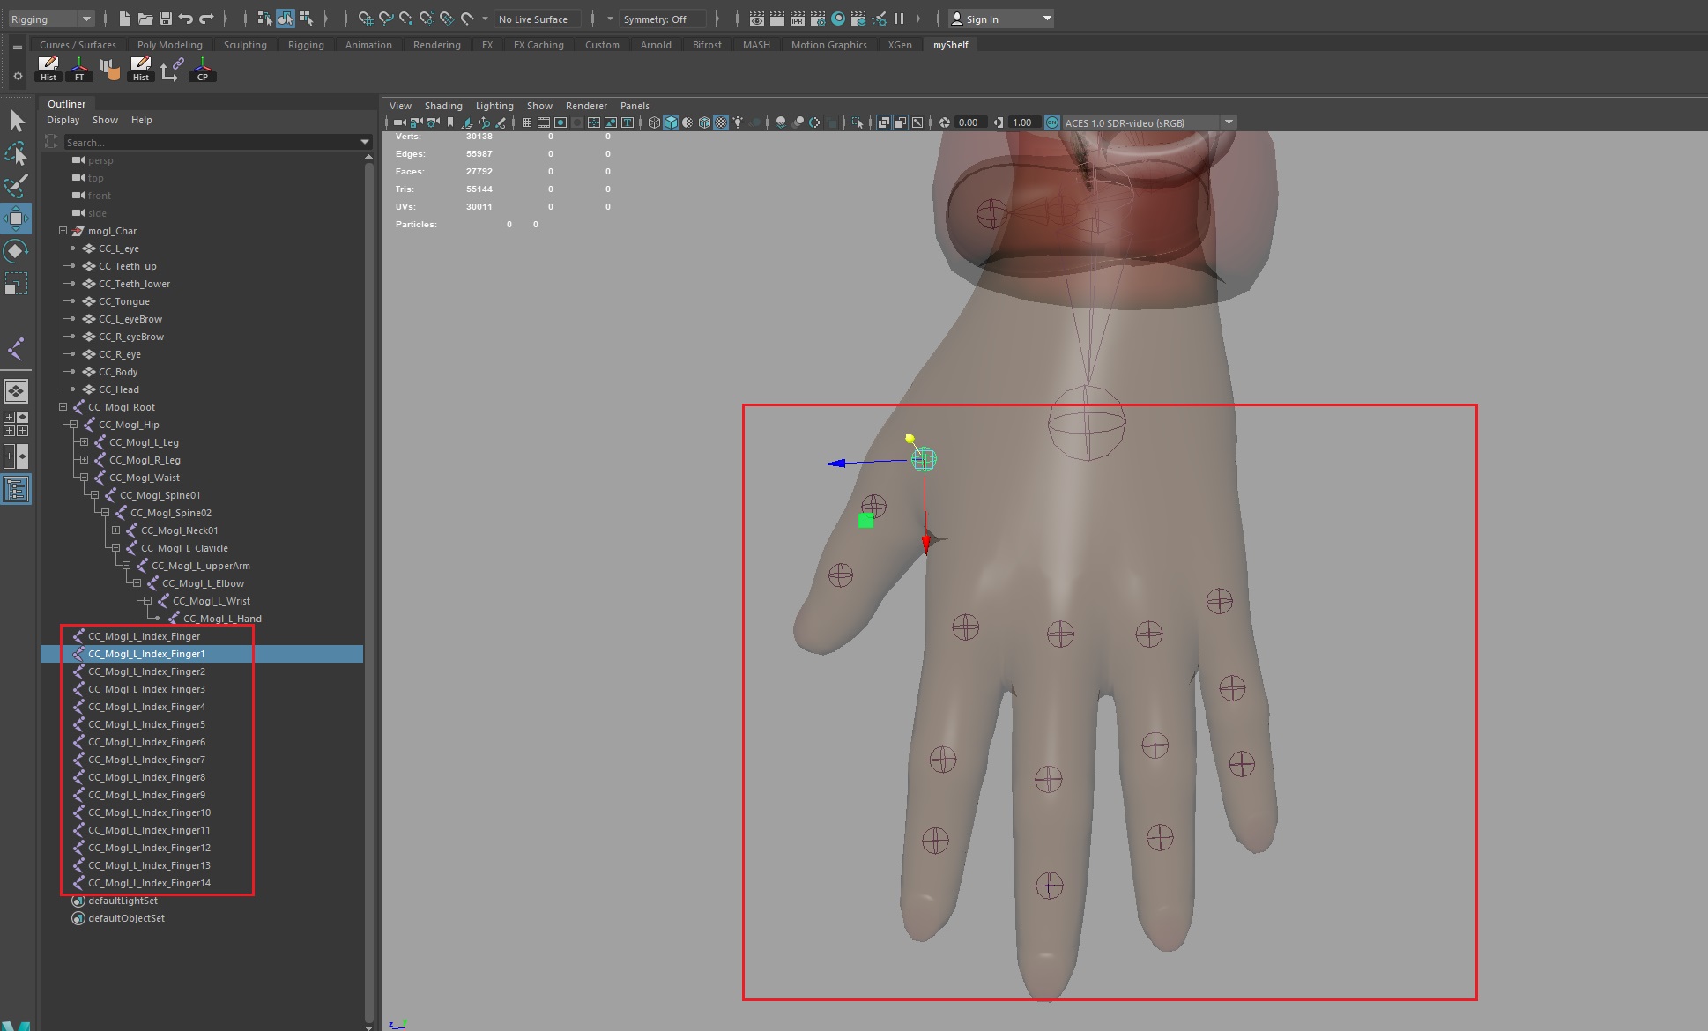
Task: Open the No Live Surface field
Action: [x=537, y=19]
